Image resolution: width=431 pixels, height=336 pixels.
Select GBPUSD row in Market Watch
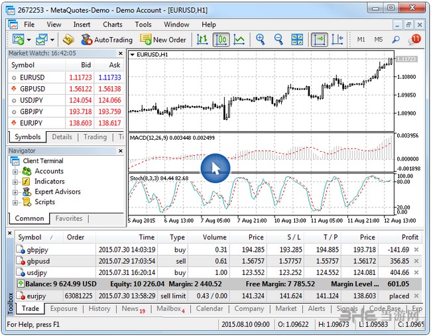point(66,89)
